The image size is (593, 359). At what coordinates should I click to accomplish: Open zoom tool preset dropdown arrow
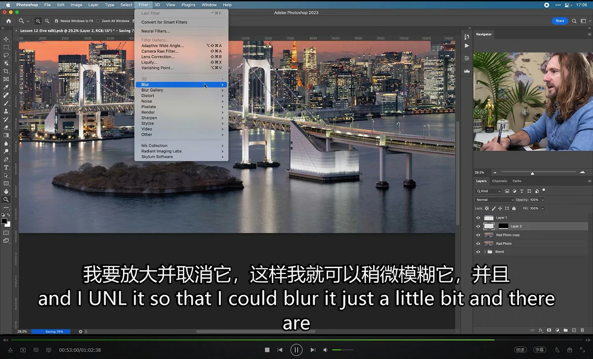click(x=28, y=21)
